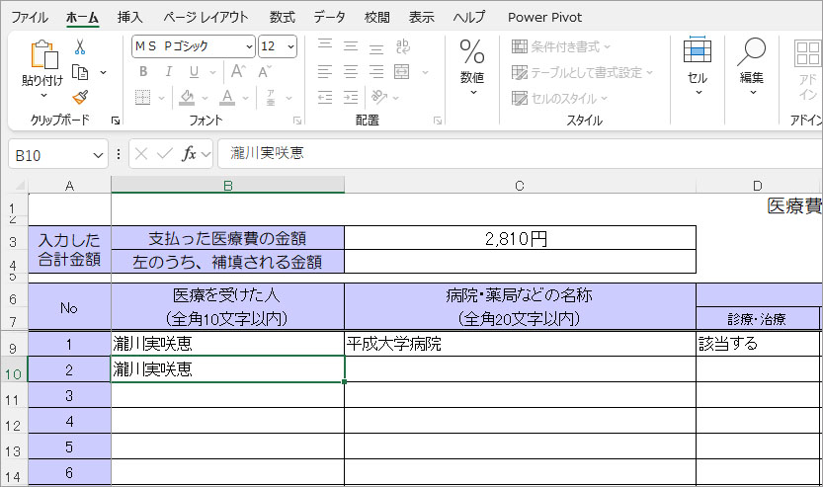This screenshot has height=487, width=823.
Task: Select the Format Painter brush
Action: (x=80, y=97)
